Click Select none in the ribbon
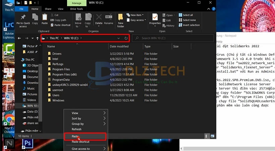 click(x=187, y=20)
